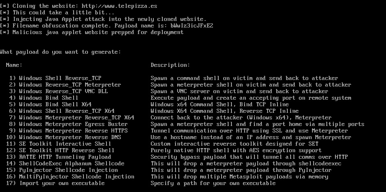Choose Windows Reverse_TCP VNC DLL payload

(63, 91)
